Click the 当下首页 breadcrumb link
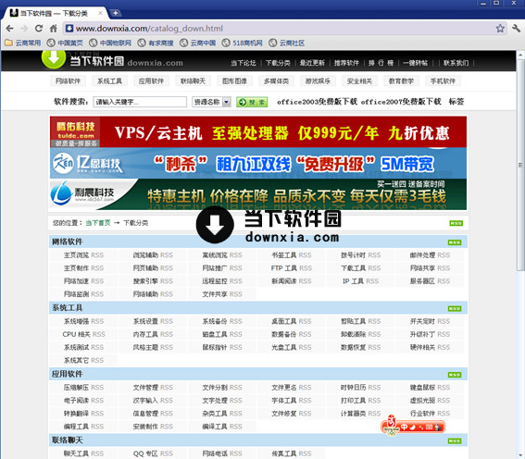Image resolution: width=525 pixels, height=459 pixels. (x=98, y=223)
